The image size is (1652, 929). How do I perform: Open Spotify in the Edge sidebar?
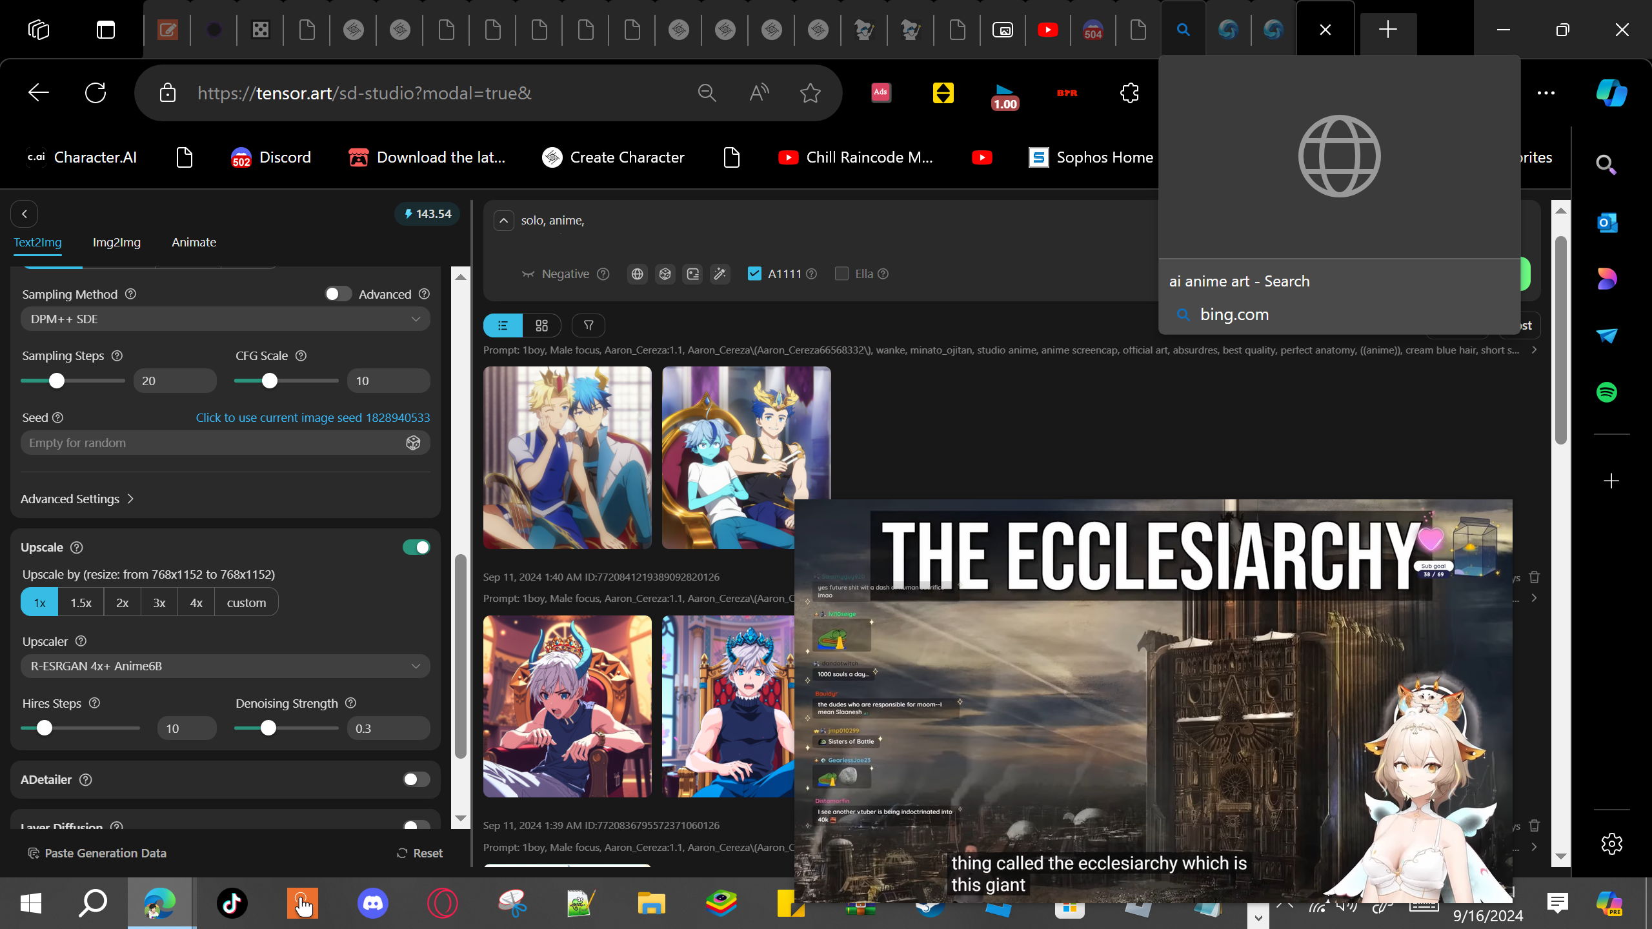(1607, 392)
